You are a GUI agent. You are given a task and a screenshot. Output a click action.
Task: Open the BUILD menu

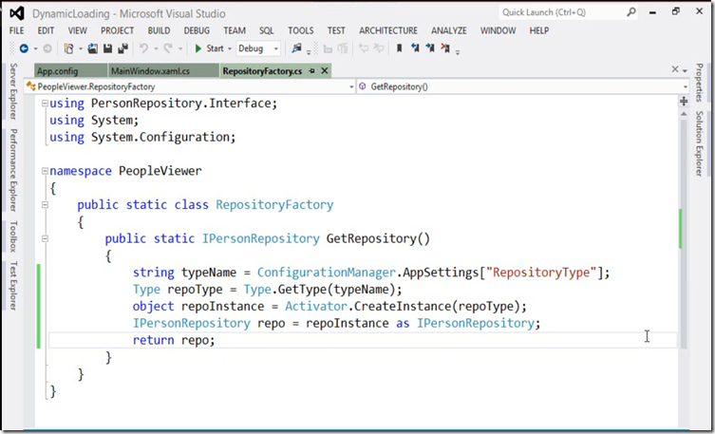click(159, 30)
